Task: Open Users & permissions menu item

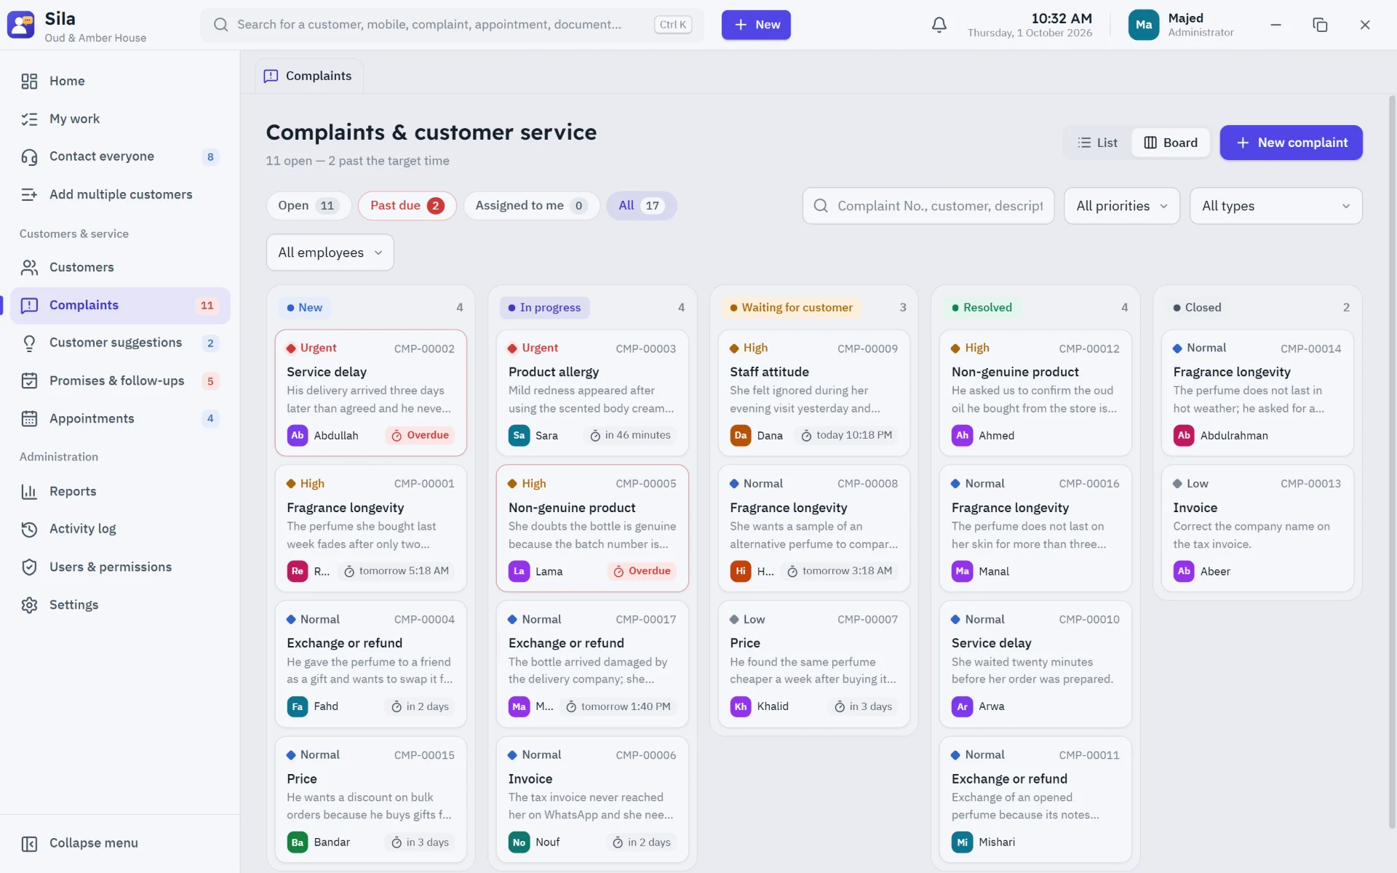Action: [120, 567]
